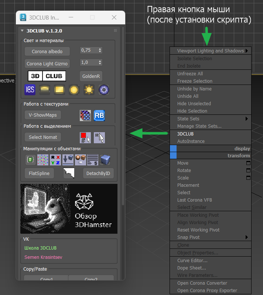Click the 3ds Max icon in title bar
This screenshot has width=263, height=295.
23,17
